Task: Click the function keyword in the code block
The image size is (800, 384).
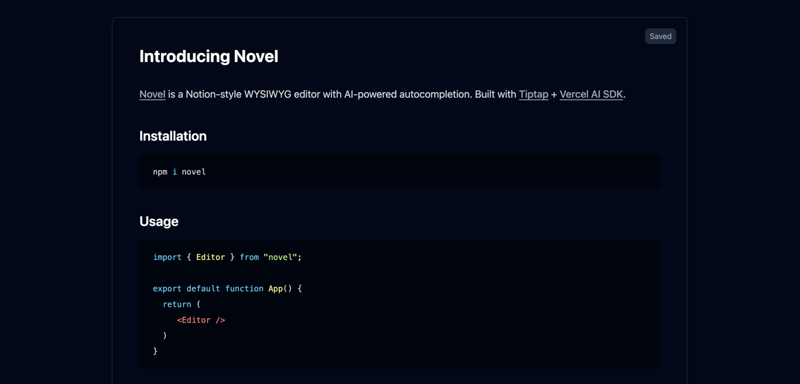Action: [244, 289]
